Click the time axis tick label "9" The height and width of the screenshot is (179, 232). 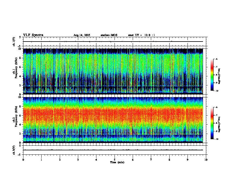[187, 160]
